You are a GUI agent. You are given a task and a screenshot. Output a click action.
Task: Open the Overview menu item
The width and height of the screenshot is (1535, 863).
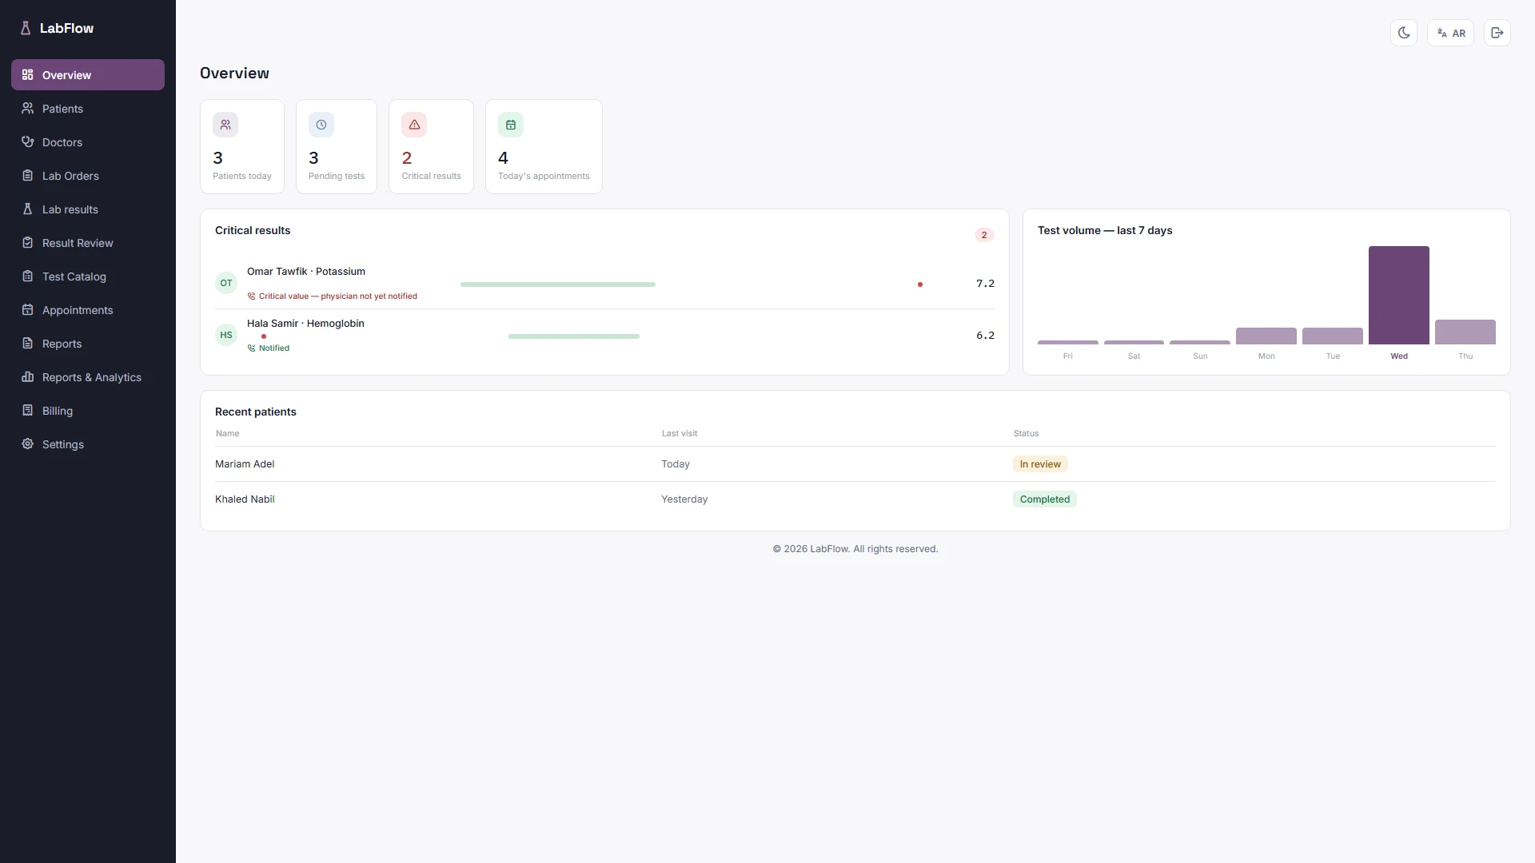pyautogui.click(x=88, y=74)
